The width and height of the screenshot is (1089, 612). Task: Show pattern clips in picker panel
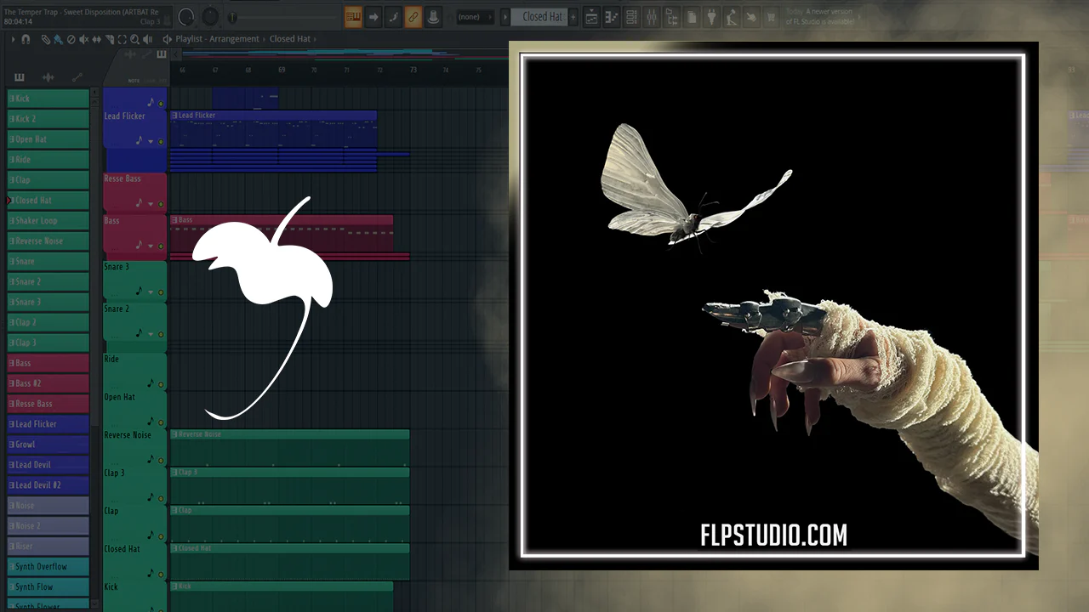click(20, 77)
